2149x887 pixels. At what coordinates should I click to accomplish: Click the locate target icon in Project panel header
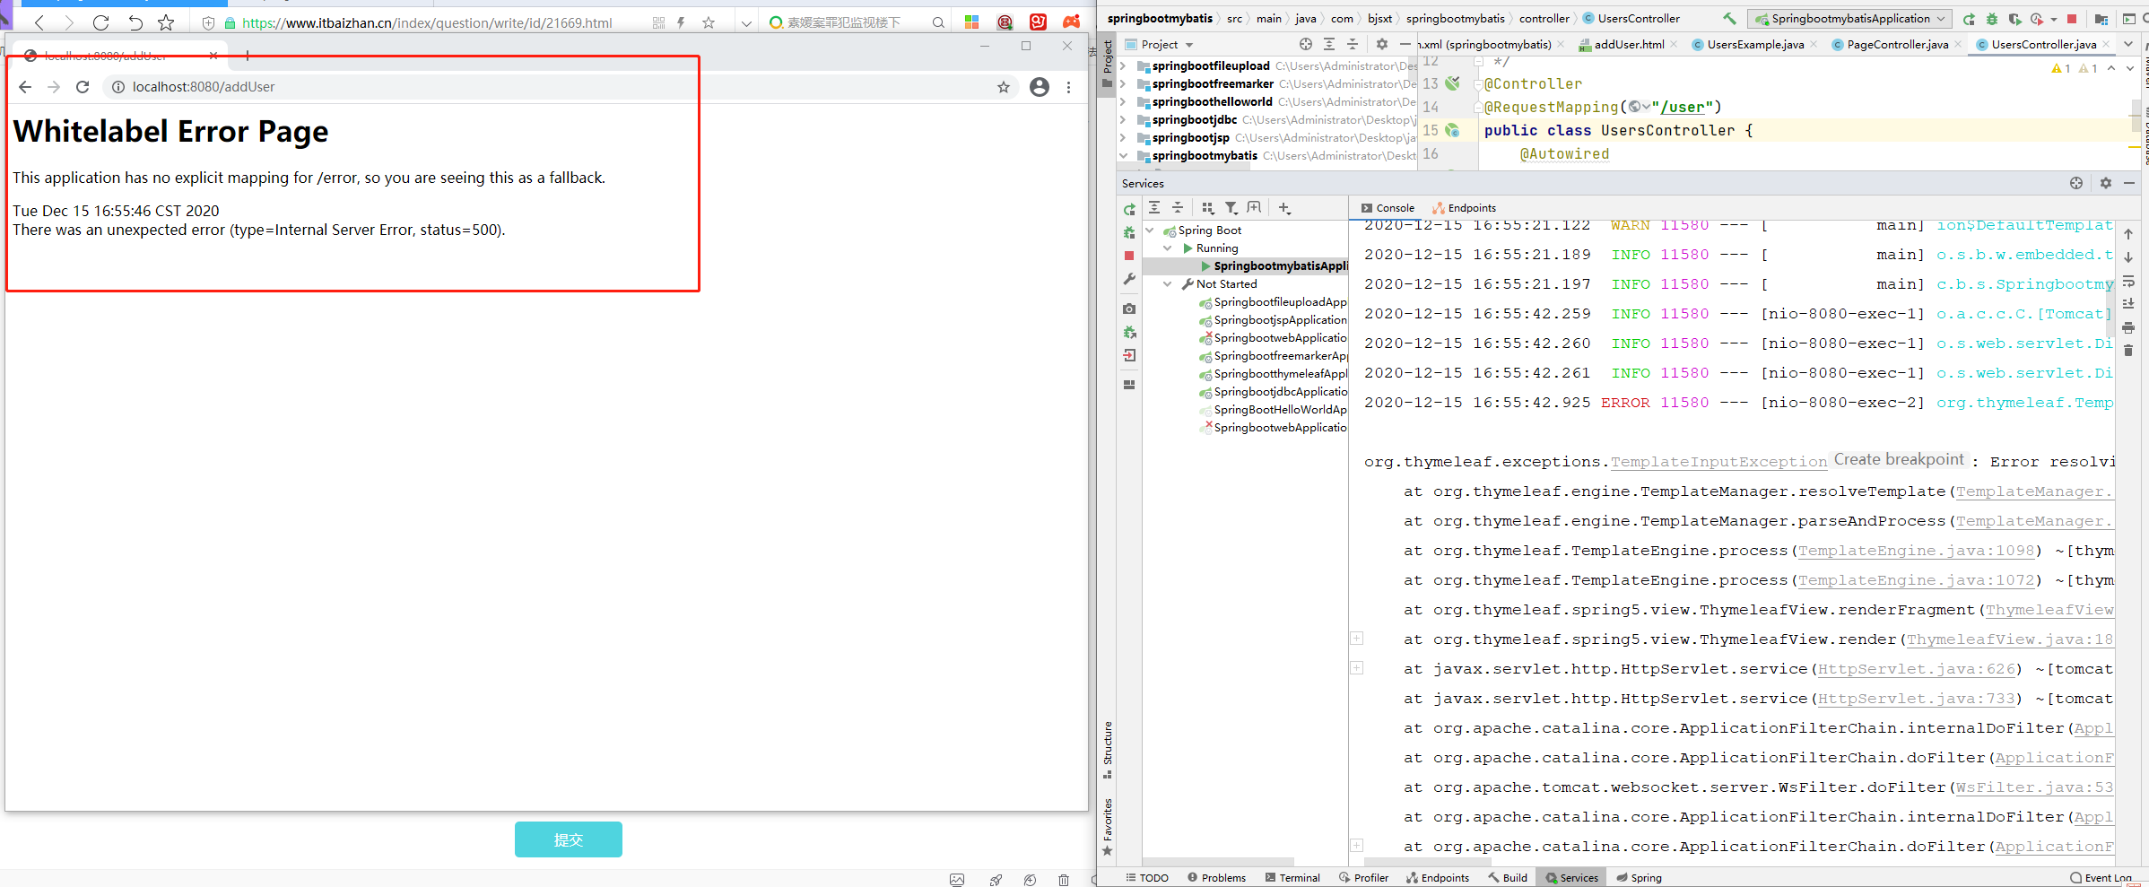1306,44
